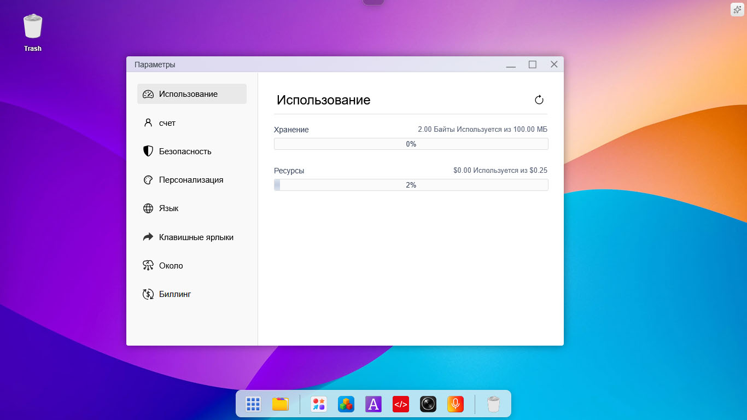Open the apps grid launcher in dock

pos(253,404)
